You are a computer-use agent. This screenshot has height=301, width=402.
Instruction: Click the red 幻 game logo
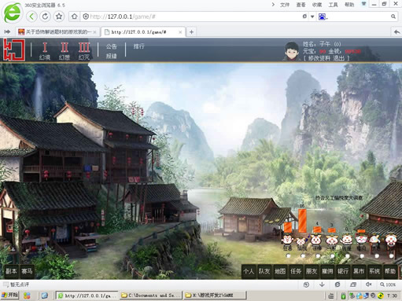(14, 50)
